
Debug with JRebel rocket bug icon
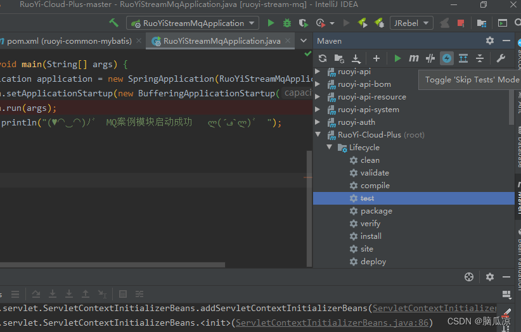[379, 23]
